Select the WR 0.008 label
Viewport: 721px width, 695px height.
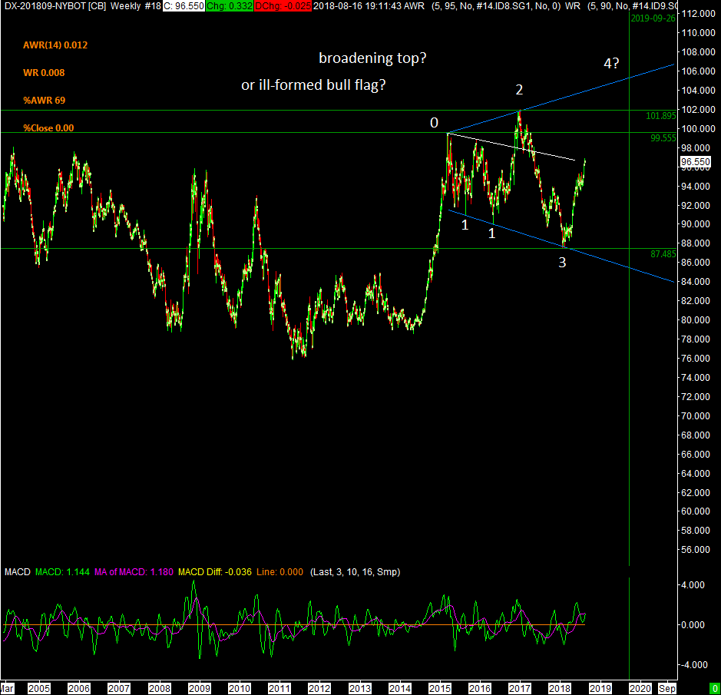pos(44,73)
